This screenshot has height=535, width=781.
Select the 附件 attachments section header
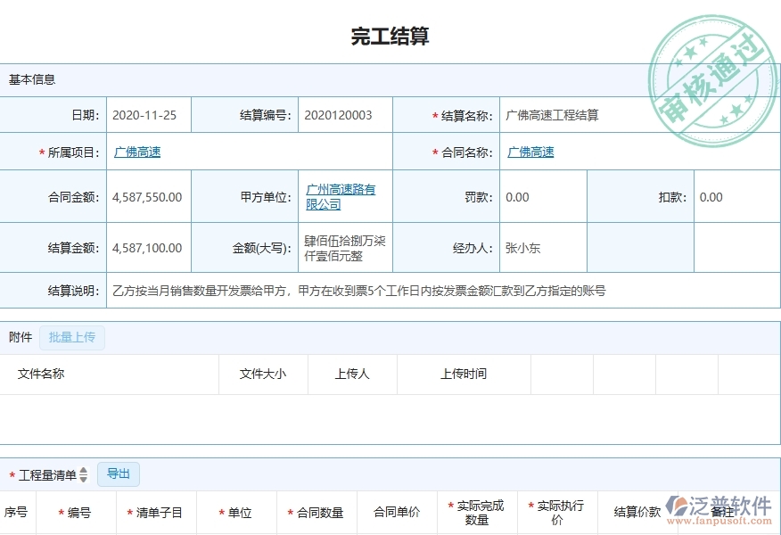[x=20, y=337]
